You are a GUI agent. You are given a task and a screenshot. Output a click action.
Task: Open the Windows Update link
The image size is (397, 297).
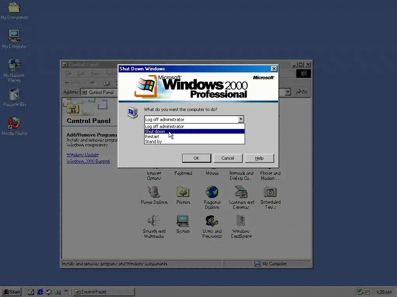[x=83, y=155]
